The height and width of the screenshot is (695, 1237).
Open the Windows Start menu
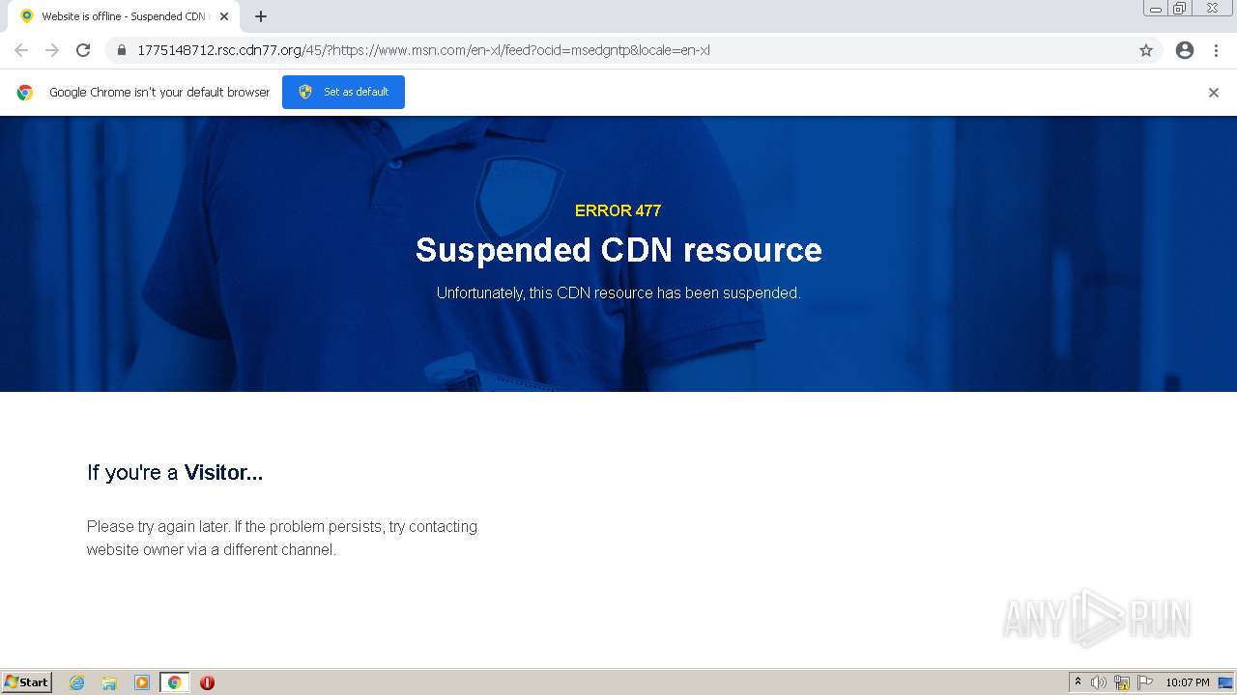pyautogui.click(x=27, y=682)
